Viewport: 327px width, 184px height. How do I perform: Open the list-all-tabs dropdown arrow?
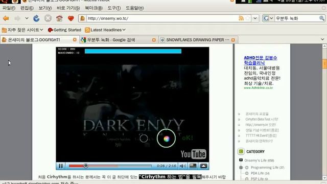click(322, 39)
